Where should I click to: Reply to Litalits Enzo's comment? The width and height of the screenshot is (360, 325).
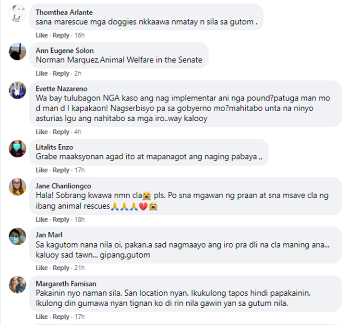pos(61,170)
